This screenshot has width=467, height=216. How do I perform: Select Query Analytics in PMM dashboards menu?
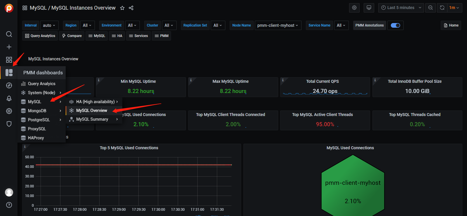click(x=41, y=84)
